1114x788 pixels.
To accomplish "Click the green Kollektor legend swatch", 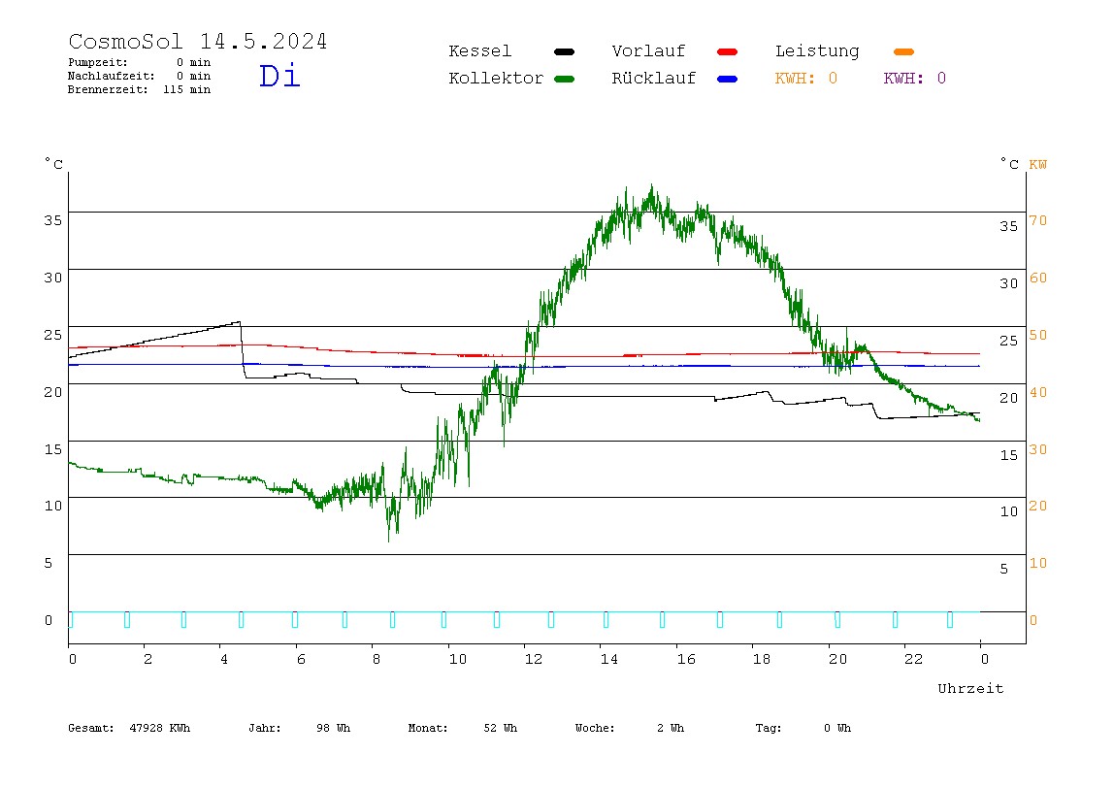I will pyautogui.click(x=564, y=79).
